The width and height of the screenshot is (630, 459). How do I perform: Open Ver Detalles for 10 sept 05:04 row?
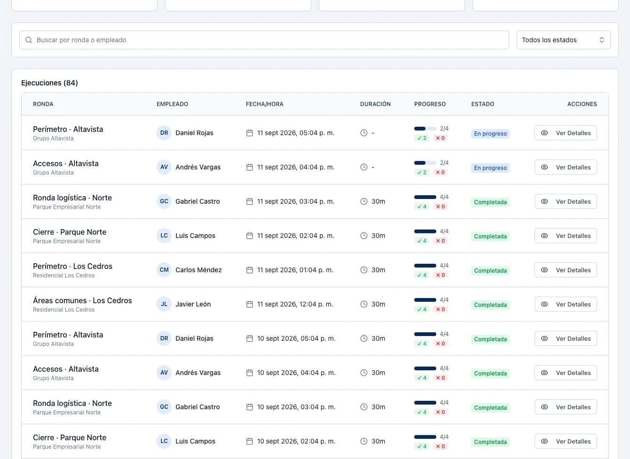tap(566, 338)
